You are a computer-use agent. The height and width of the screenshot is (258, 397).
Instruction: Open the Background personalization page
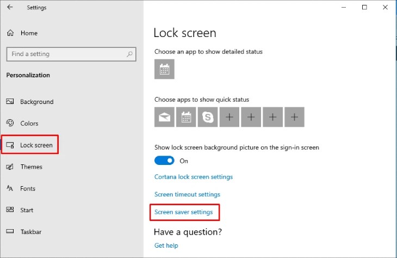pos(36,102)
